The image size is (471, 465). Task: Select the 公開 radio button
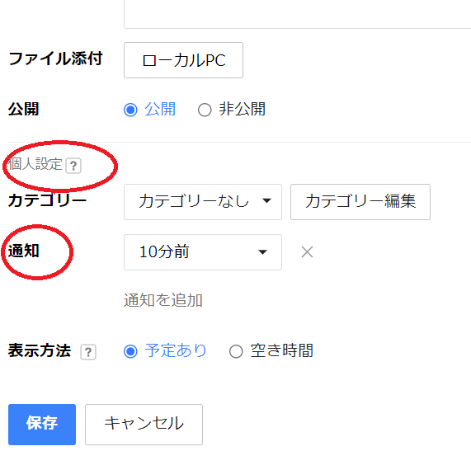click(130, 110)
